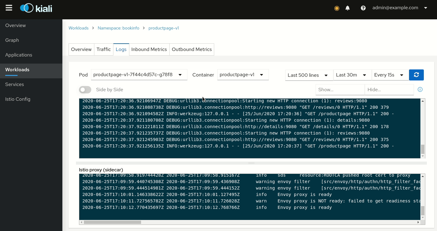Click the proxy log horizontal scrollbar thumb
437x231 pixels.
pyautogui.click(x=112, y=222)
